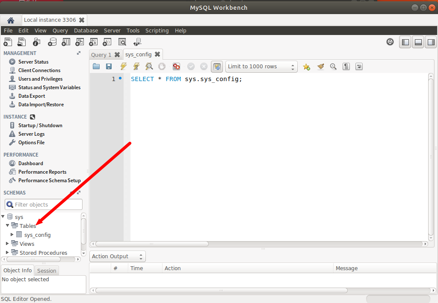The width and height of the screenshot is (438, 303).
Task: Switch to the Query 1 tab
Action: pos(101,55)
